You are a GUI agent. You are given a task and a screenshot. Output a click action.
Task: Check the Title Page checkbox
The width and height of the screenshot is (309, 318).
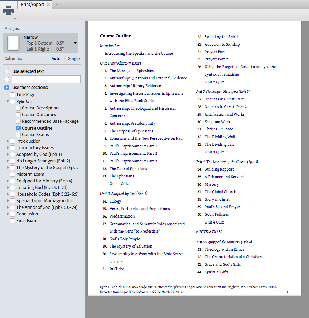[x=13, y=95]
